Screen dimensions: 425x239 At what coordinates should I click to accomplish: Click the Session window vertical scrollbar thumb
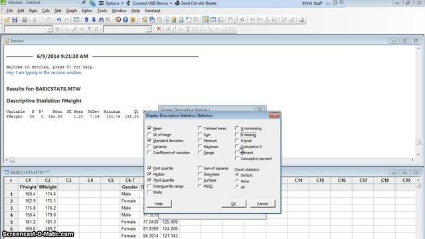(x=418, y=142)
